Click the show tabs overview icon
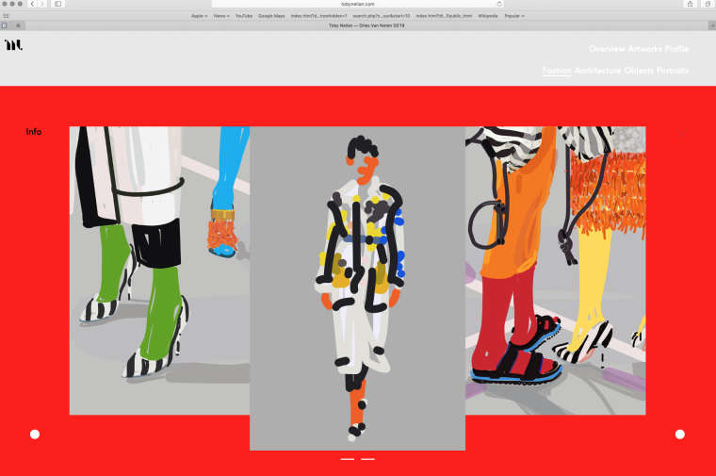This screenshot has height=476, width=716. click(x=707, y=4)
